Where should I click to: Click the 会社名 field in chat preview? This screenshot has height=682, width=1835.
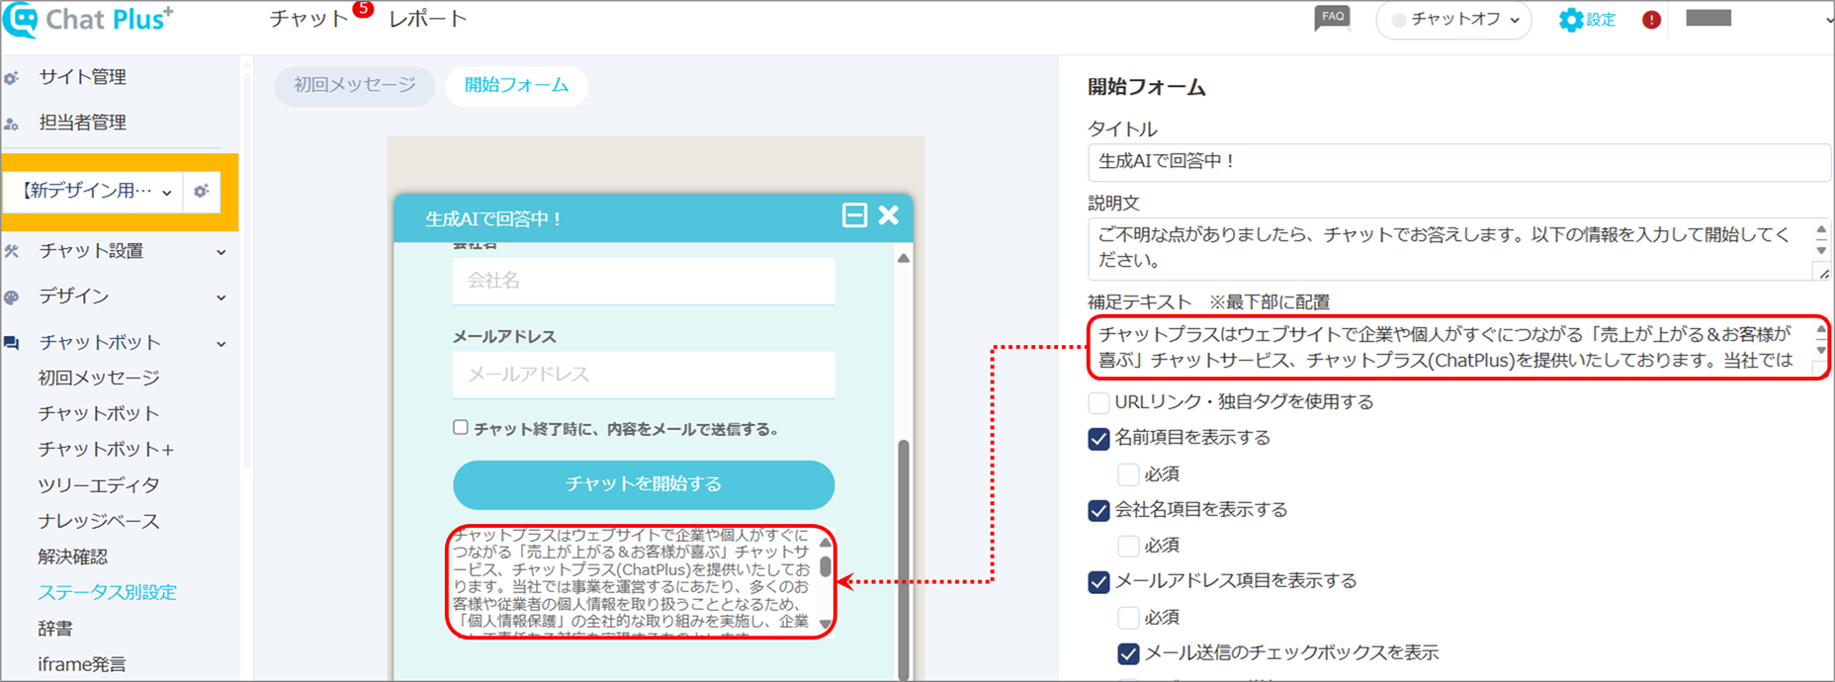644,281
